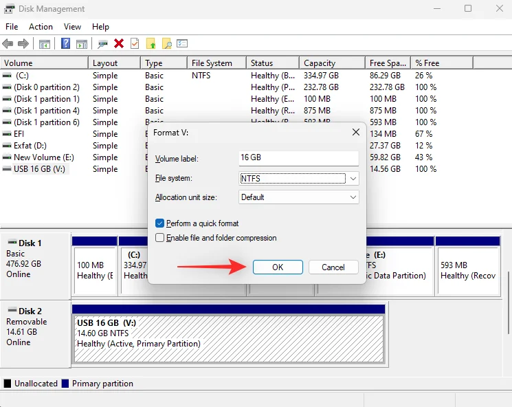Click the 334.97 GB capacity cell

click(x=321, y=76)
